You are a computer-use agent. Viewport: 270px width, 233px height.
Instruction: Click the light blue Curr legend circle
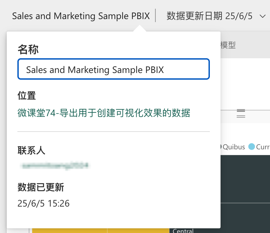[x=251, y=147]
